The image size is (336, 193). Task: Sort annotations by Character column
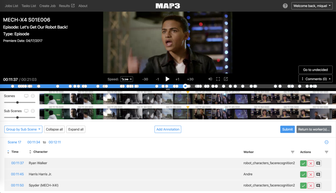[30, 152]
